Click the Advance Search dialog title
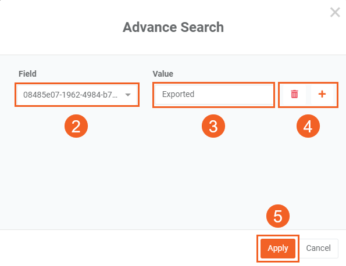346x266 pixels. click(173, 27)
